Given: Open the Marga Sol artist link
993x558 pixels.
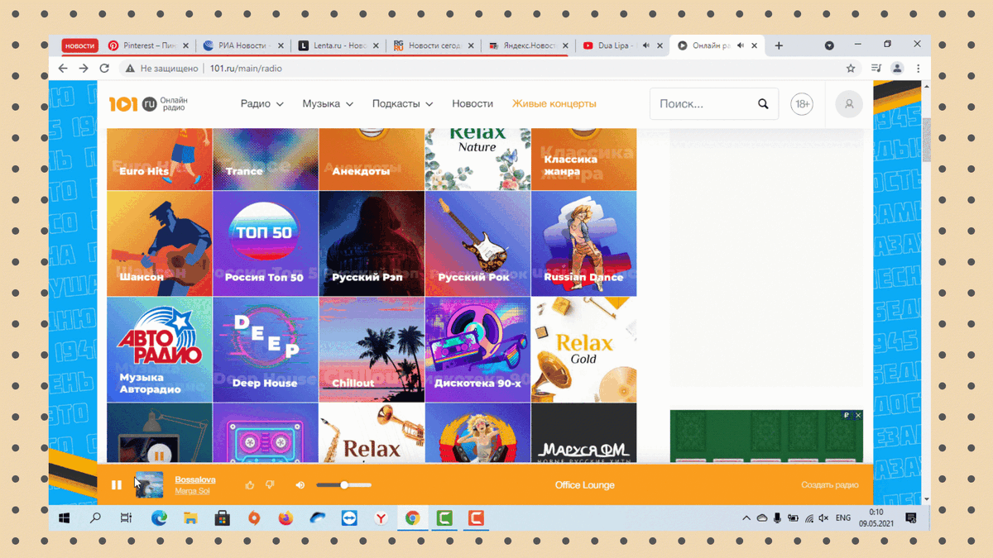Looking at the screenshot, I should pyautogui.click(x=192, y=491).
